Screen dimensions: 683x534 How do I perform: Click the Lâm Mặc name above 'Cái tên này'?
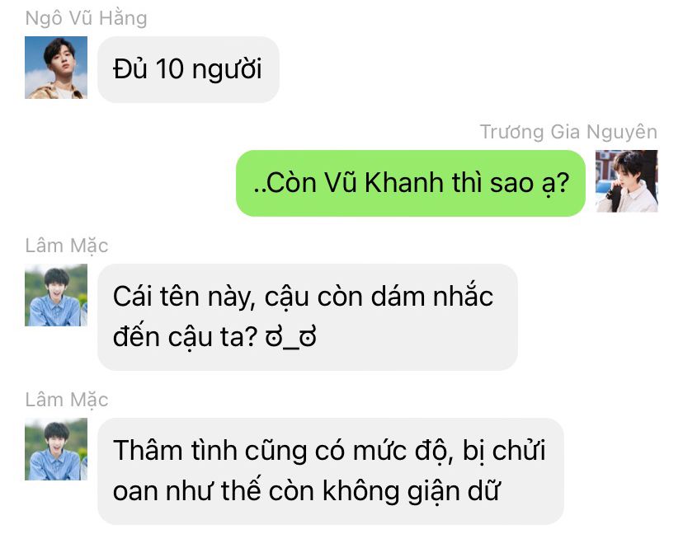(67, 246)
